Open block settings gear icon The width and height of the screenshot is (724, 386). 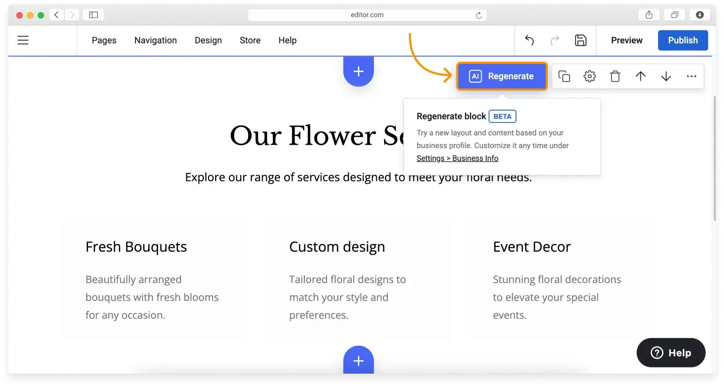pyautogui.click(x=590, y=76)
